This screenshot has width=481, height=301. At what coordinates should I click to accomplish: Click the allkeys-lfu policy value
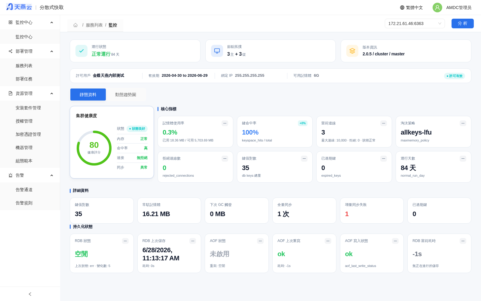pos(416,132)
